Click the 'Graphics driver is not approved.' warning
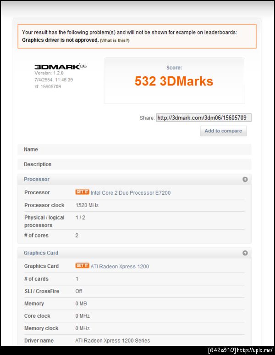Image resolution: width=275 pixels, height=355 pixels. (60, 40)
